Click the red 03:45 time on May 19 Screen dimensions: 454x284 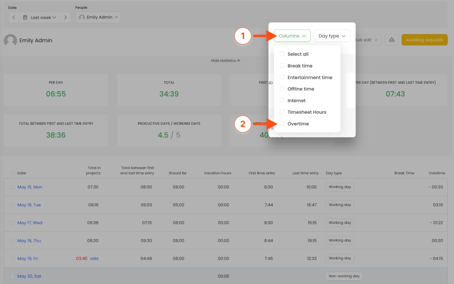(x=82, y=258)
